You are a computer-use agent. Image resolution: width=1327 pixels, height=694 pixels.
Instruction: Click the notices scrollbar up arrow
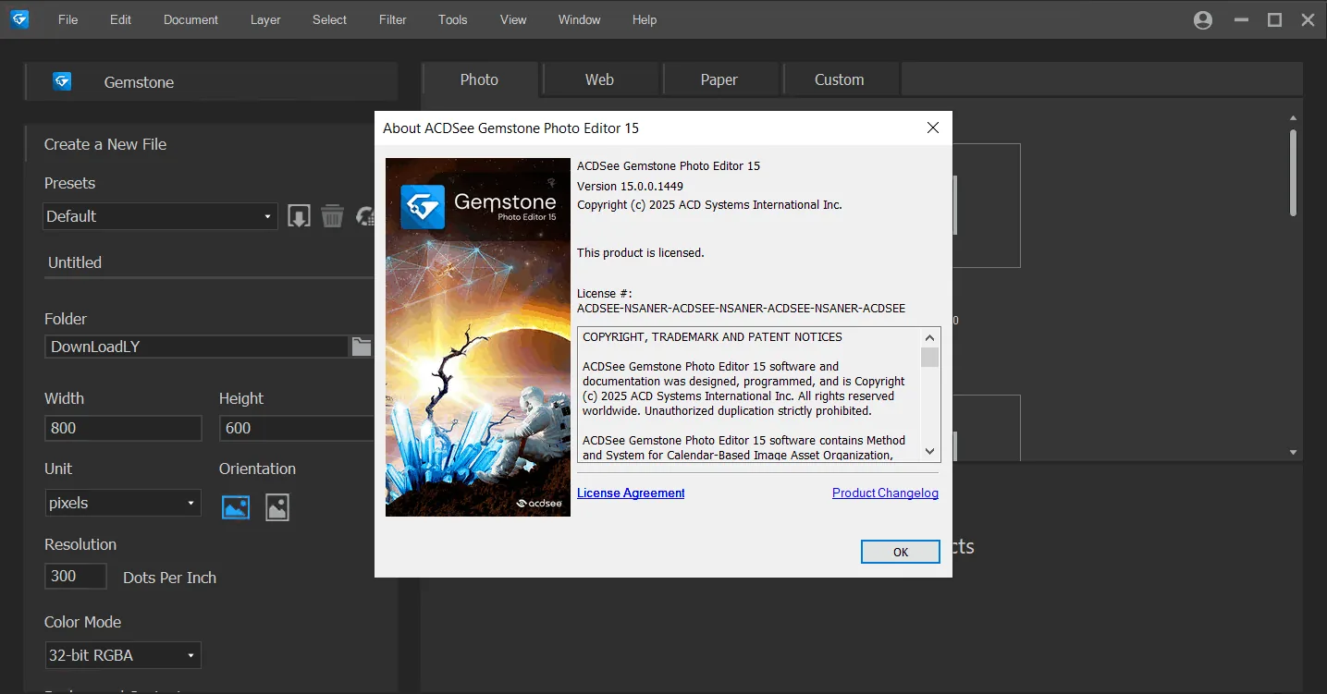click(x=930, y=336)
